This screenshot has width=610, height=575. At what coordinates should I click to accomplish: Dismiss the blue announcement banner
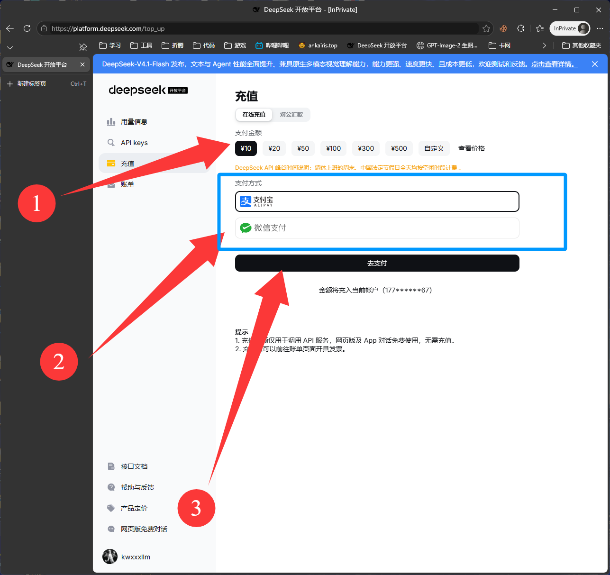[x=595, y=64]
